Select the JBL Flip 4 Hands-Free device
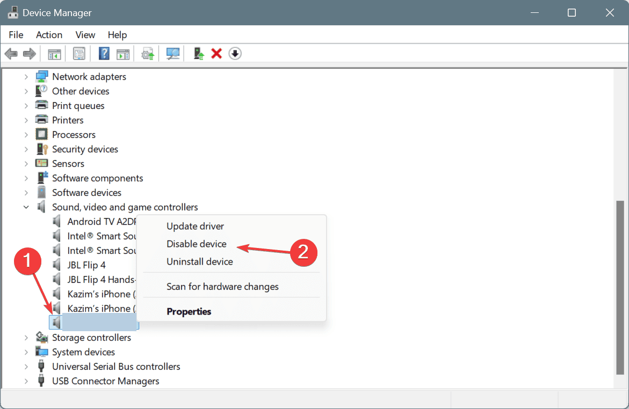 point(102,280)
